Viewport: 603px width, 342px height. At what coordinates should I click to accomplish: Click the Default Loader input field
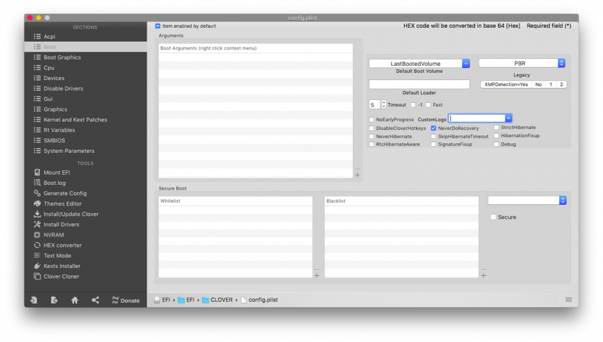(419, 84)
